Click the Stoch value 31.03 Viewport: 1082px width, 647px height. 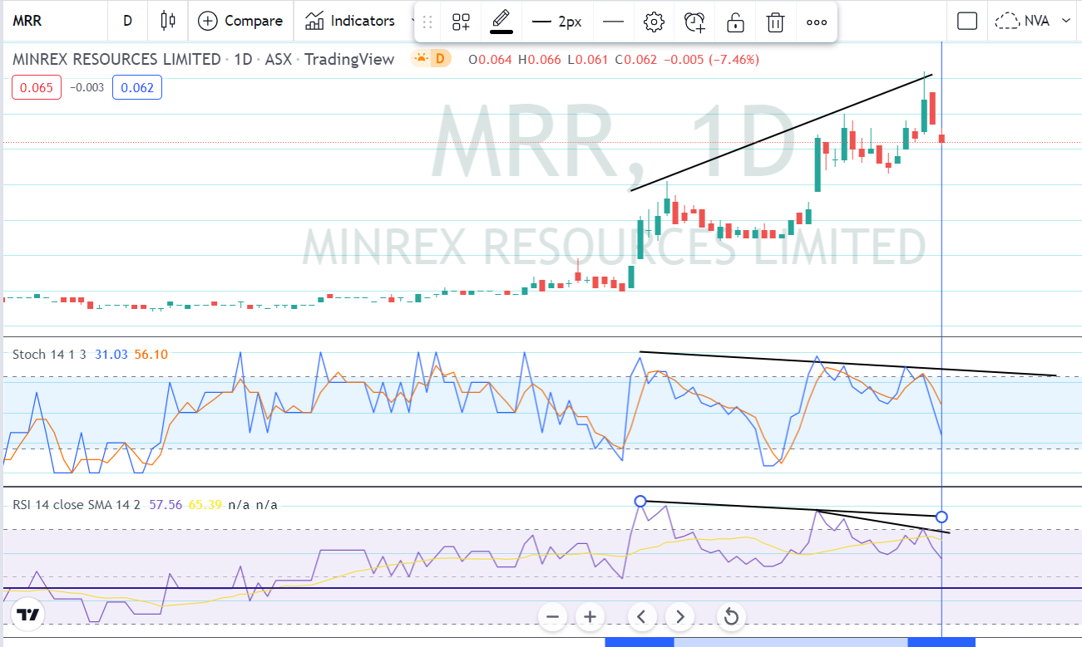coord(111,354)
